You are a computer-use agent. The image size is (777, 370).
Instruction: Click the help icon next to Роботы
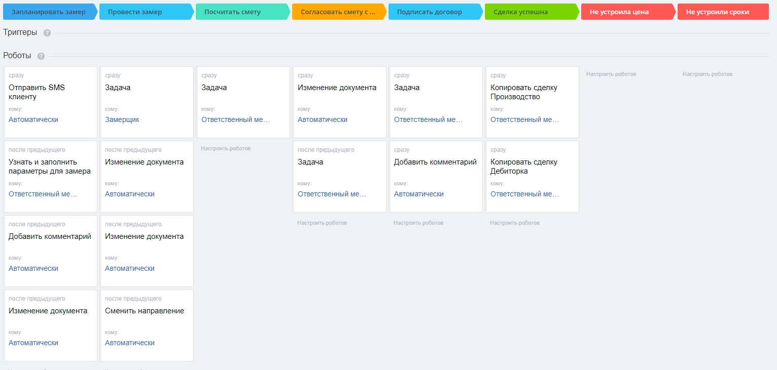tap(41, 56)
